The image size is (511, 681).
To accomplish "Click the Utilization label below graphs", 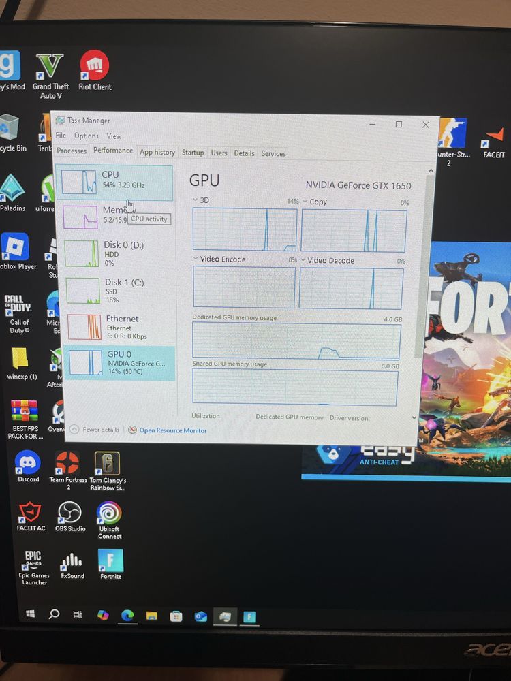I will pos(206,415).
